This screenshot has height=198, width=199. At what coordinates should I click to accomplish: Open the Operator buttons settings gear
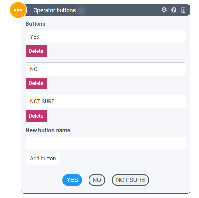(x=164, y=10)
